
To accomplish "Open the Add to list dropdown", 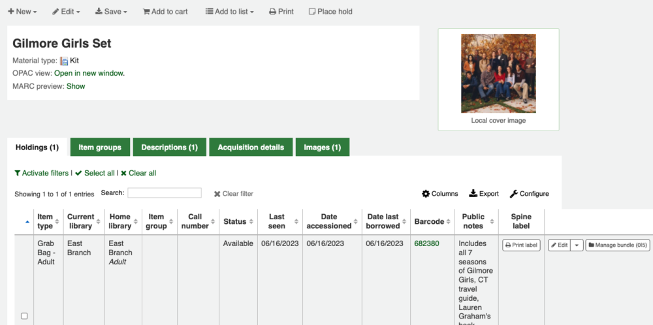I will point(229,12).
